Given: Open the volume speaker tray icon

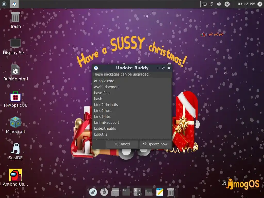Looking at the screenshot, I should pos(219,4).
